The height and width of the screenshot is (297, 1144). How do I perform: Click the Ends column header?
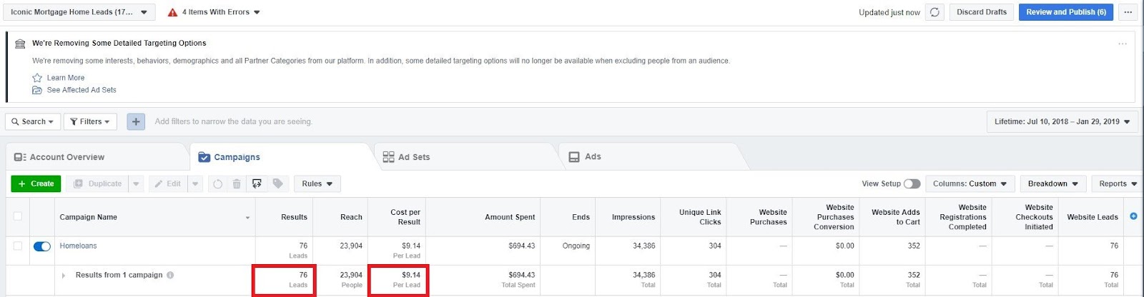[568, 217]
